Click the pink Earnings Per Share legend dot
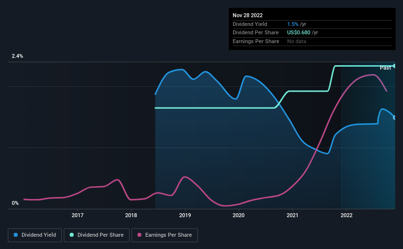The image size is (403, 249). 139,235
